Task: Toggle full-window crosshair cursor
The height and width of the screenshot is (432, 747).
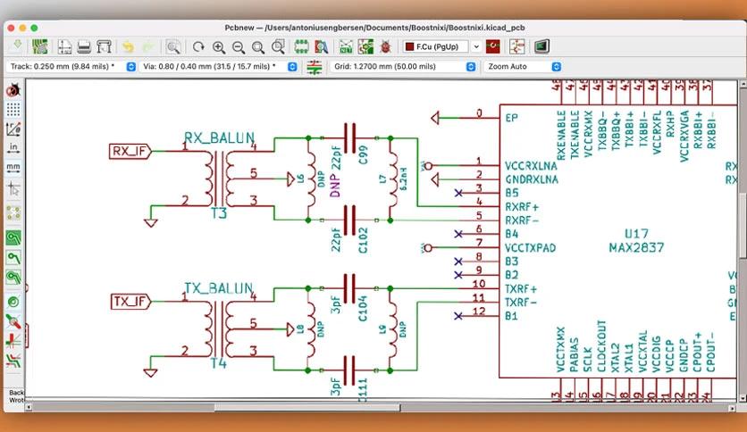Action: 13,189
